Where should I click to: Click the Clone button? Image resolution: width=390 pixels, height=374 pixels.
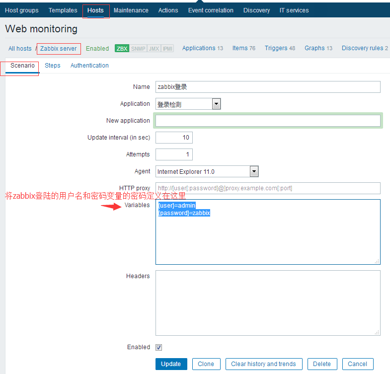(206, 364)
